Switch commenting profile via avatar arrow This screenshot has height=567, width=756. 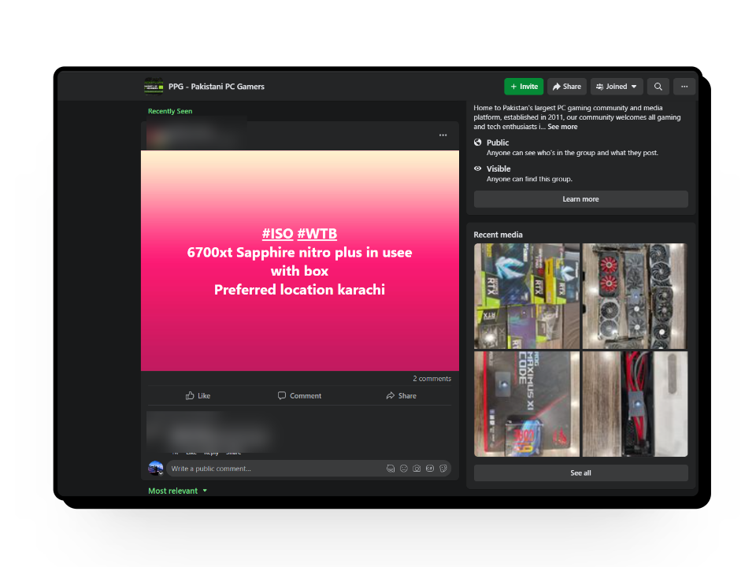click(160, 472)
